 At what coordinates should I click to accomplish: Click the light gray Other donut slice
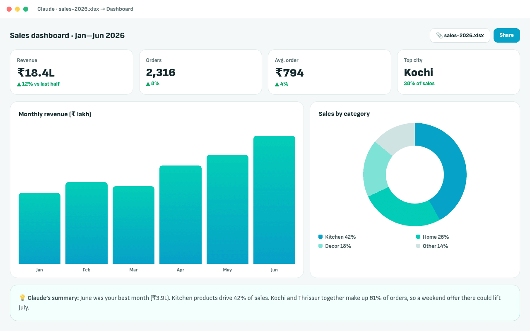(398, 139)
